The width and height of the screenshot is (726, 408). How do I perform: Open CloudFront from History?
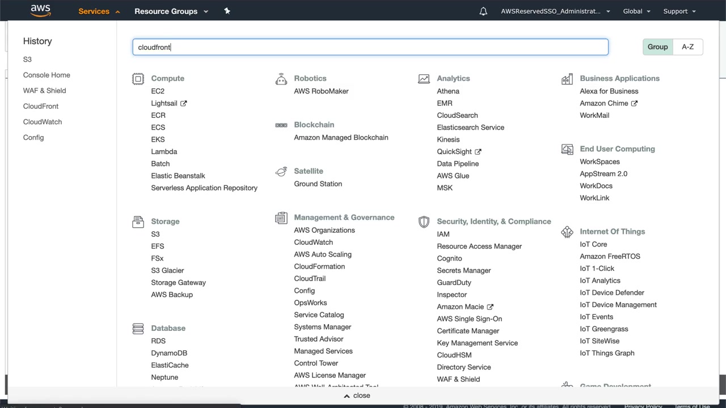41,106
